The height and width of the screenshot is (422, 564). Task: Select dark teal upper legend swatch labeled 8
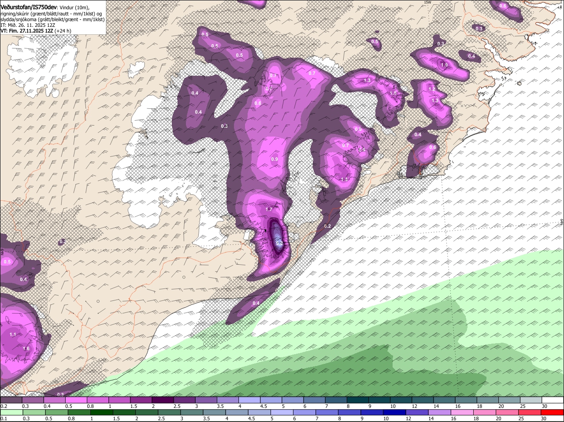(357, 400)
